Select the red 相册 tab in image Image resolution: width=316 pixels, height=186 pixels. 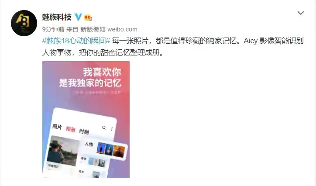tap(71, 129)
